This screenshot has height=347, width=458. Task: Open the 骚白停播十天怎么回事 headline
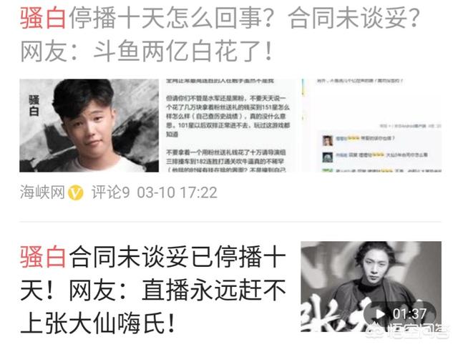coord(220,35)
